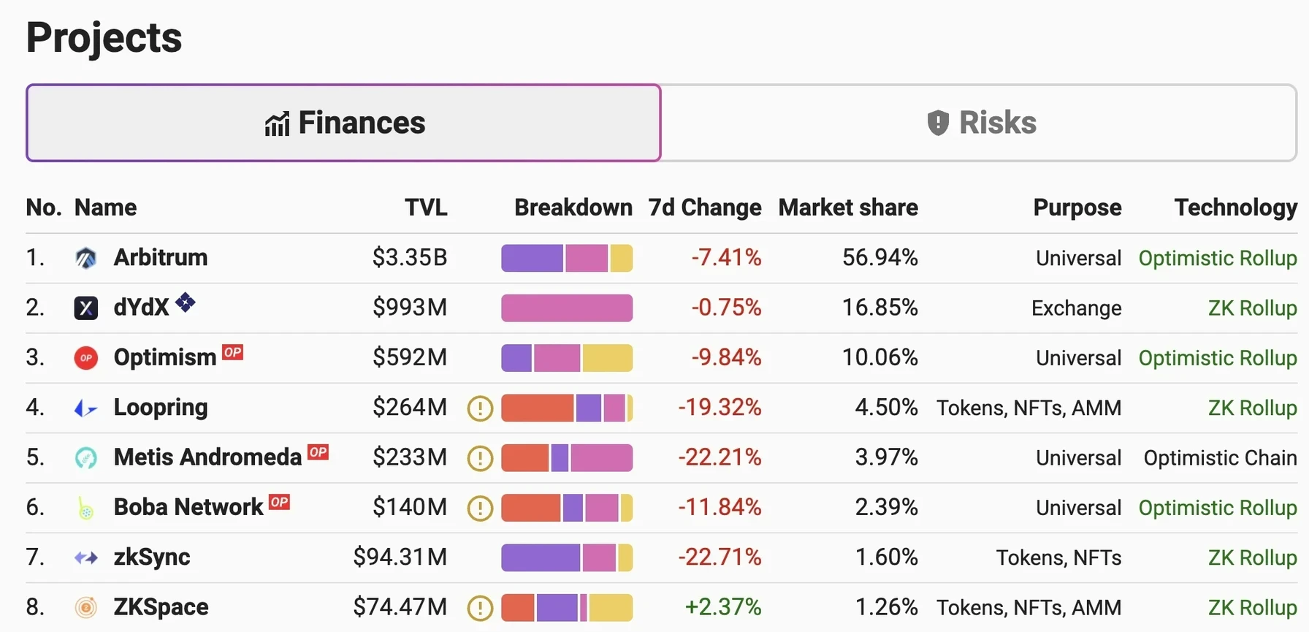Click Optimistic Chain in Metis row

[1221, 458]
